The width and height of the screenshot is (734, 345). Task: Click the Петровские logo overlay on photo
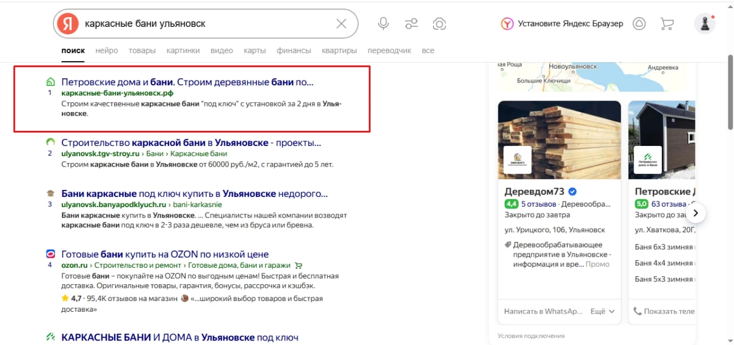(648, 160)
